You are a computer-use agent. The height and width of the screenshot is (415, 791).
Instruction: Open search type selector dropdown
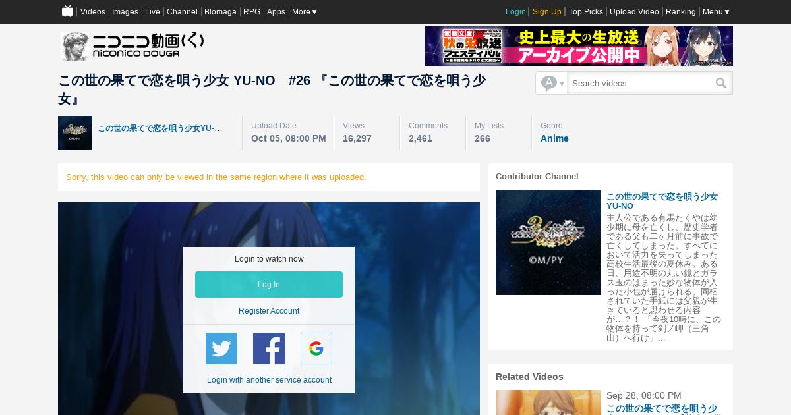point(552,83)
